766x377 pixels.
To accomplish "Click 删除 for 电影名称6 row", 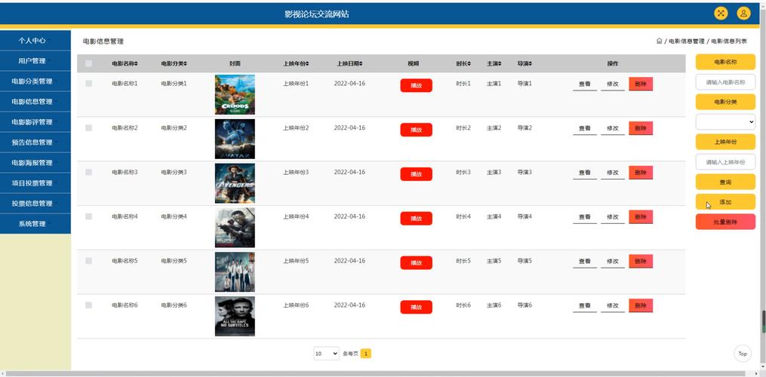I will 641,305.
